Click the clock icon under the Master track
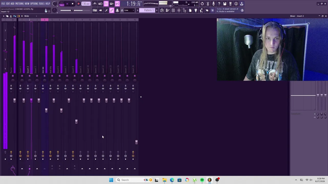The image size is (328, 184). click(11, 156)
